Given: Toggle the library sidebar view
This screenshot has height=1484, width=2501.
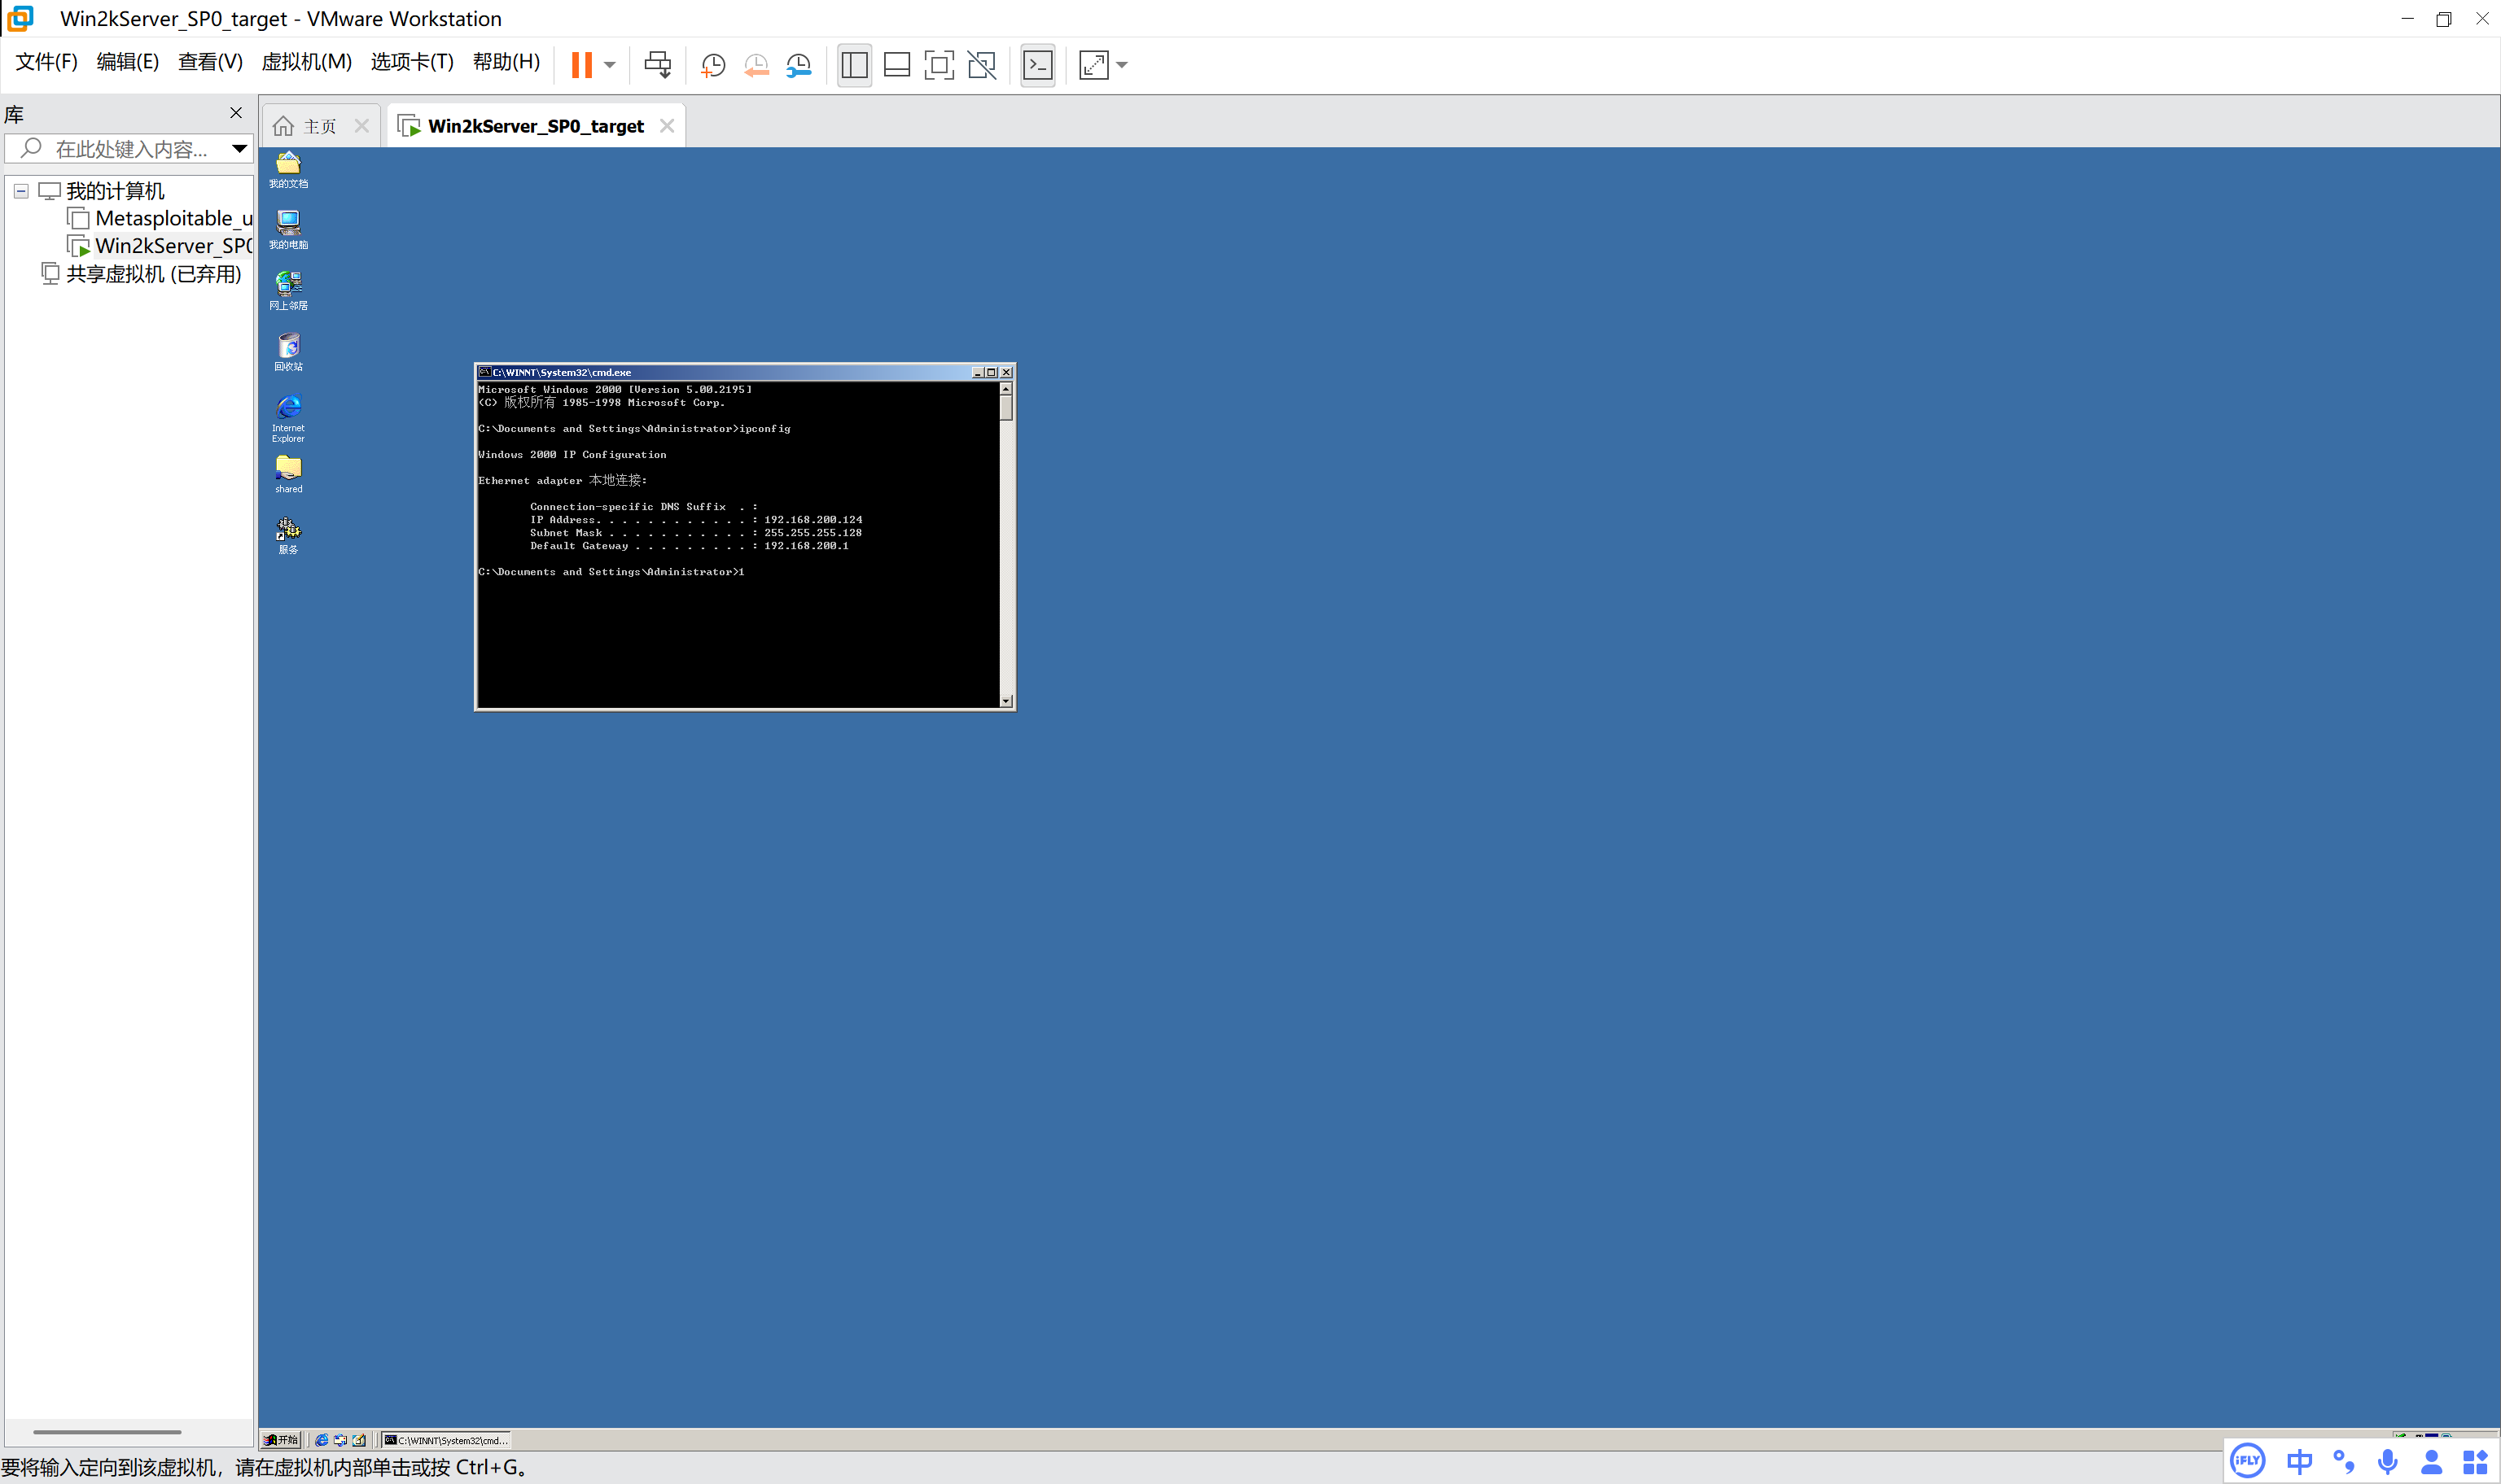Looking at the screenshot, I should (854, 65).
